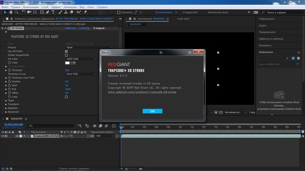Screen dimensions: 305x171
Task: Select the Pan Behind anchor point tool
Action: (35, 12)
